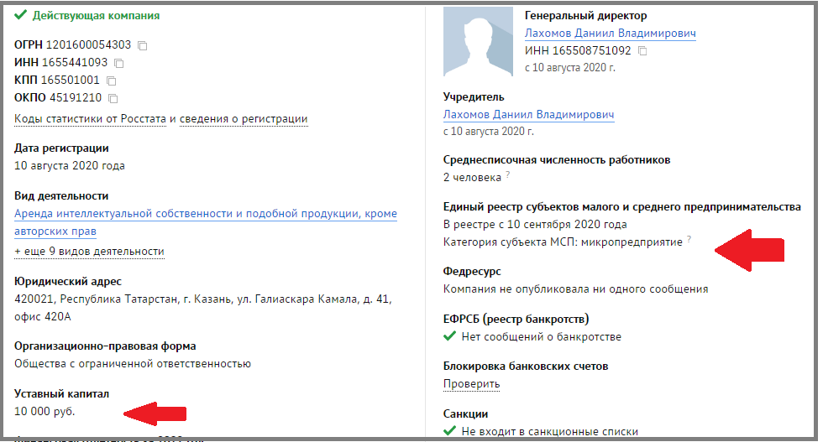
Task: Click 'Проверить' under Блокировка банковских счетов
Action: [471, 384]
